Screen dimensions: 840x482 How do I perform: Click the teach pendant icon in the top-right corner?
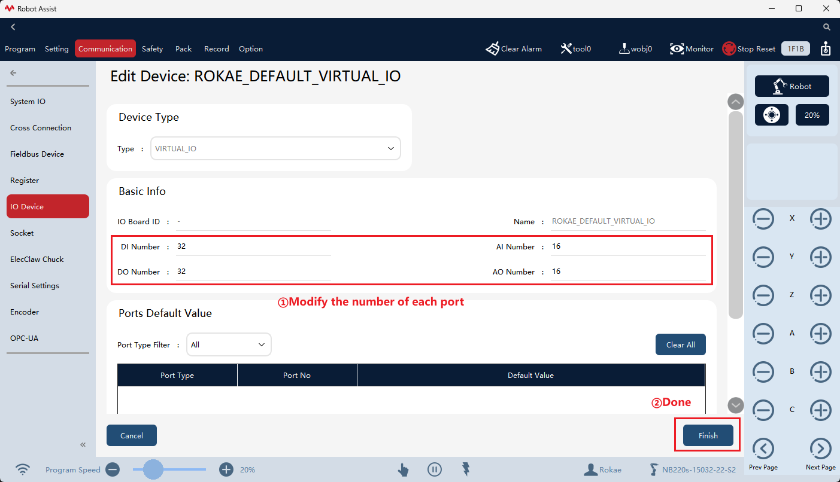pyautogui.click(x=826, y=49)
